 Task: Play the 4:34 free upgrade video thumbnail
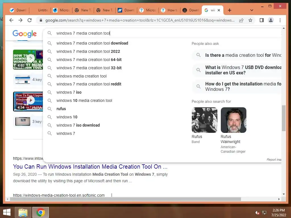[28, 102]
